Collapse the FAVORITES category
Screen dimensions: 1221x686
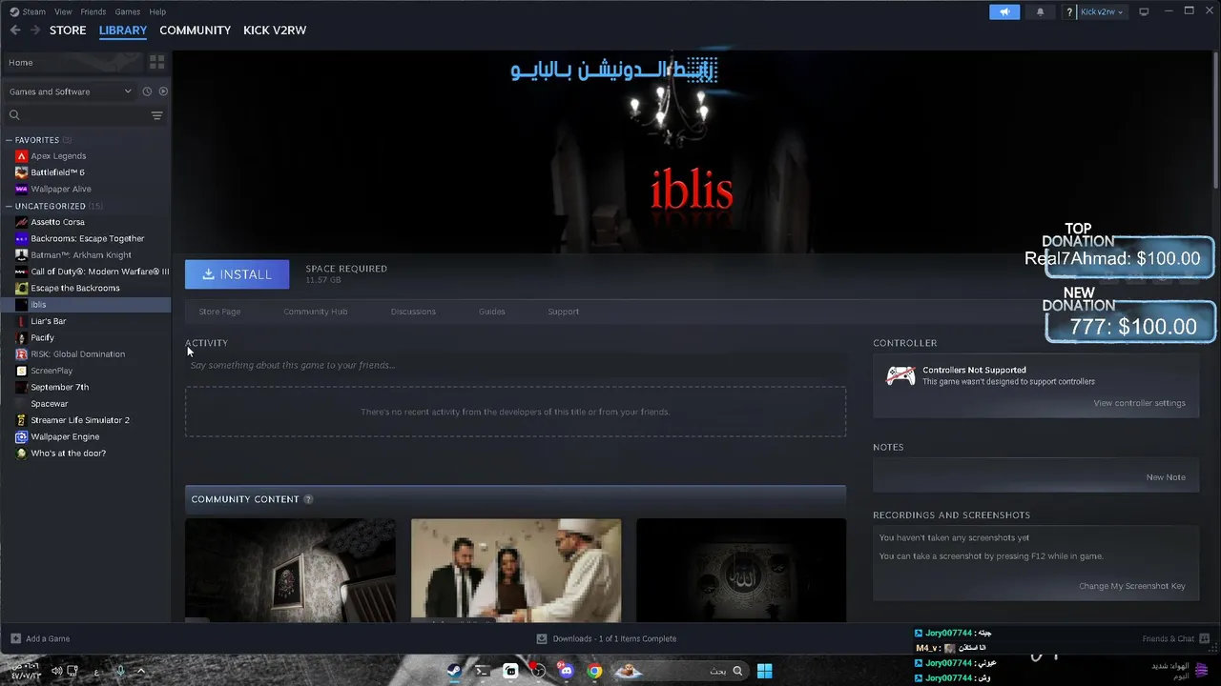(x=10, y=140)
